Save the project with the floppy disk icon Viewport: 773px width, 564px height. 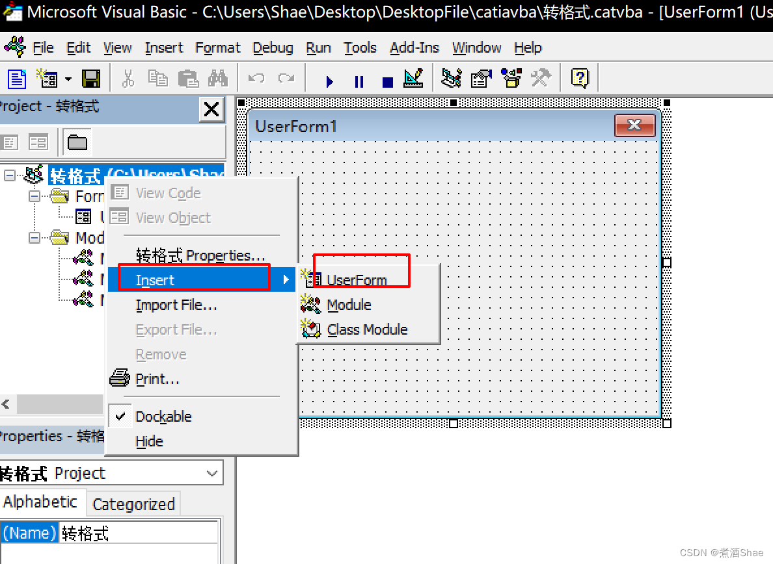pos(91,79)
